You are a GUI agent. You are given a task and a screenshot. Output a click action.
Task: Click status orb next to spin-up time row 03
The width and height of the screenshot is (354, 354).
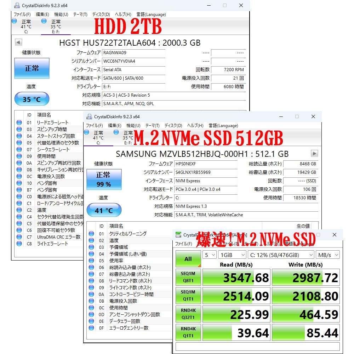(x=19, y=129)
